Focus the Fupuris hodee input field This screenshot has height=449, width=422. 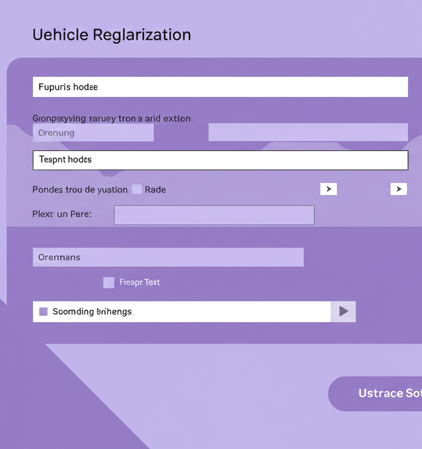220,87
